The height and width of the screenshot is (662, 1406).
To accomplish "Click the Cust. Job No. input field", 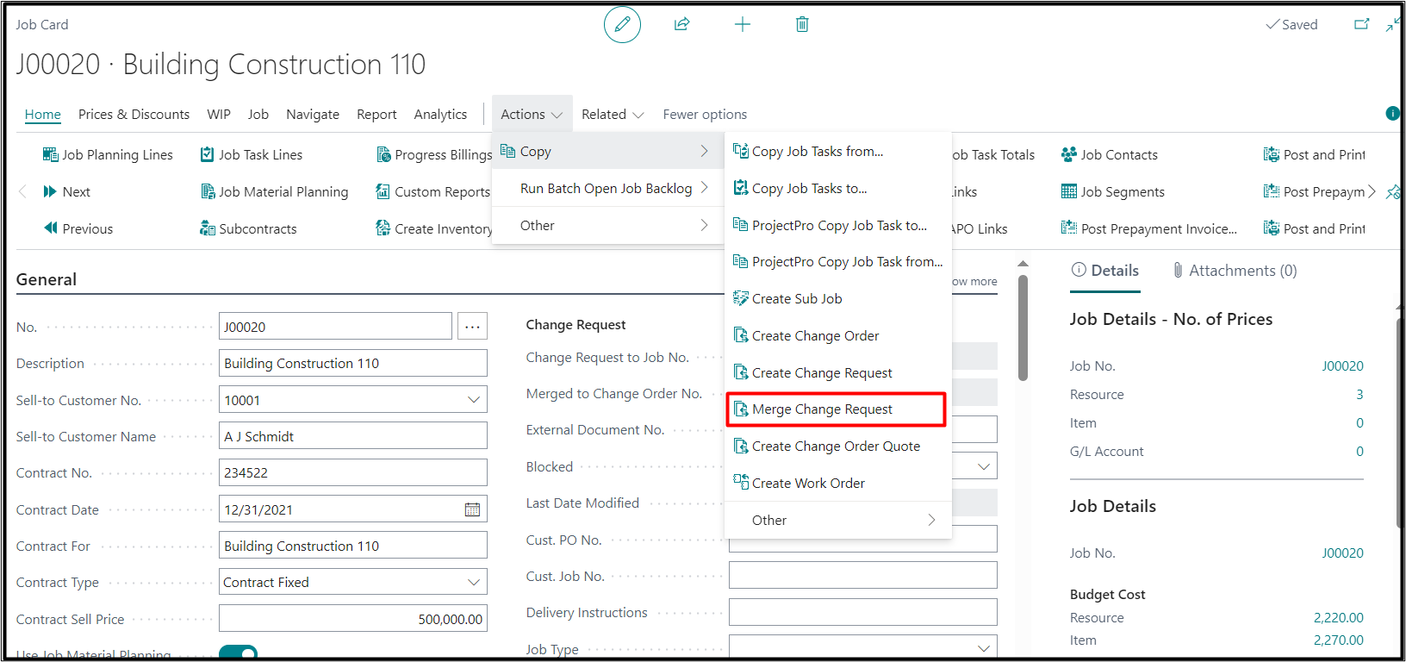I will (862, 576).
